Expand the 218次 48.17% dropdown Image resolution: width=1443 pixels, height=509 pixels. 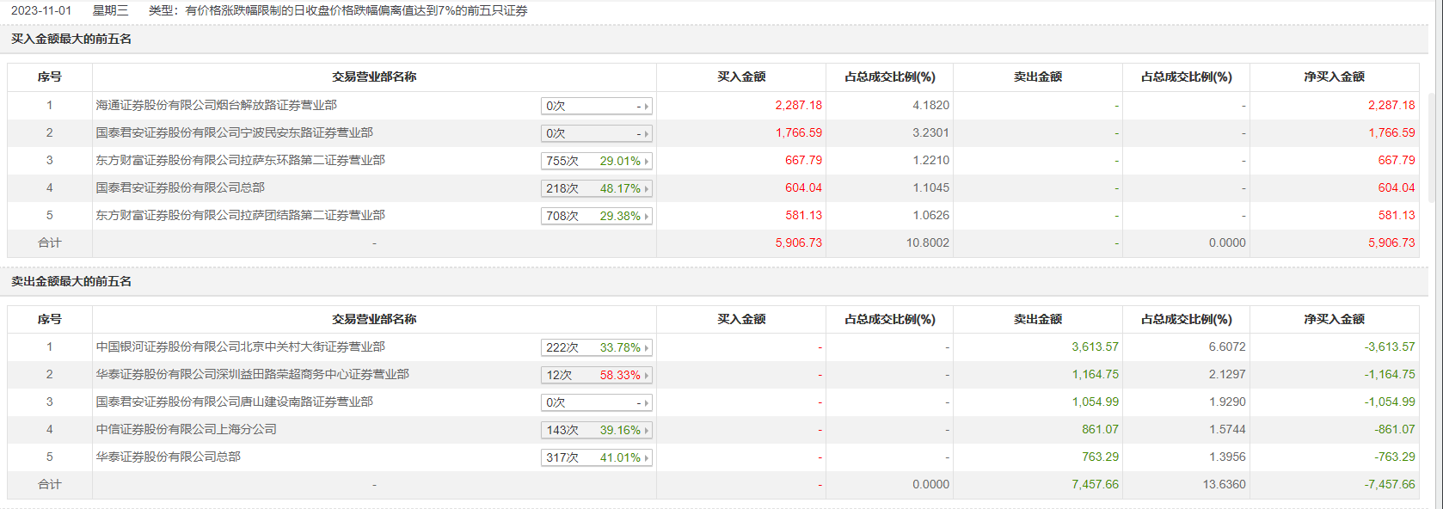(x=647, y=188)
